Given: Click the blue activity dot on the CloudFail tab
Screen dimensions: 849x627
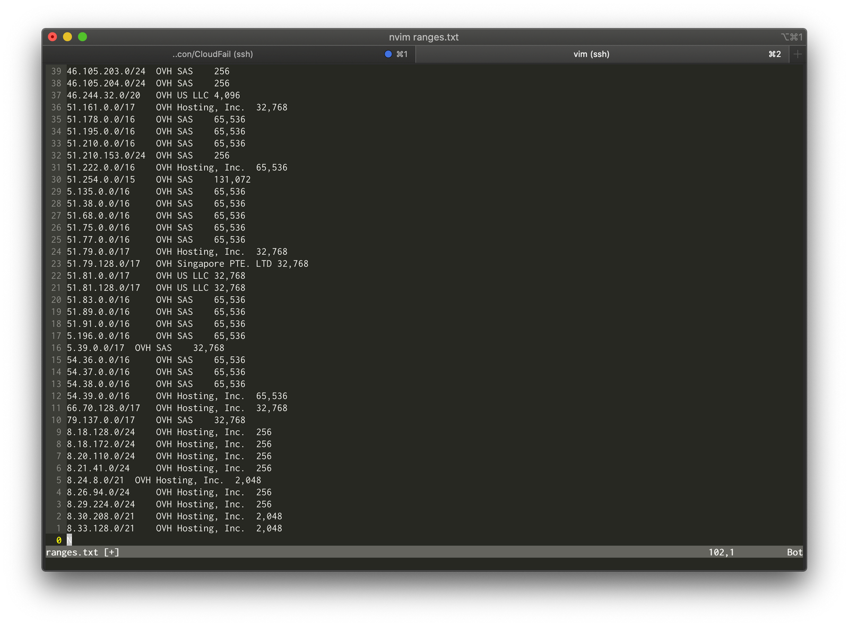Looking at the screenshot, I should [x=388, y=54].
